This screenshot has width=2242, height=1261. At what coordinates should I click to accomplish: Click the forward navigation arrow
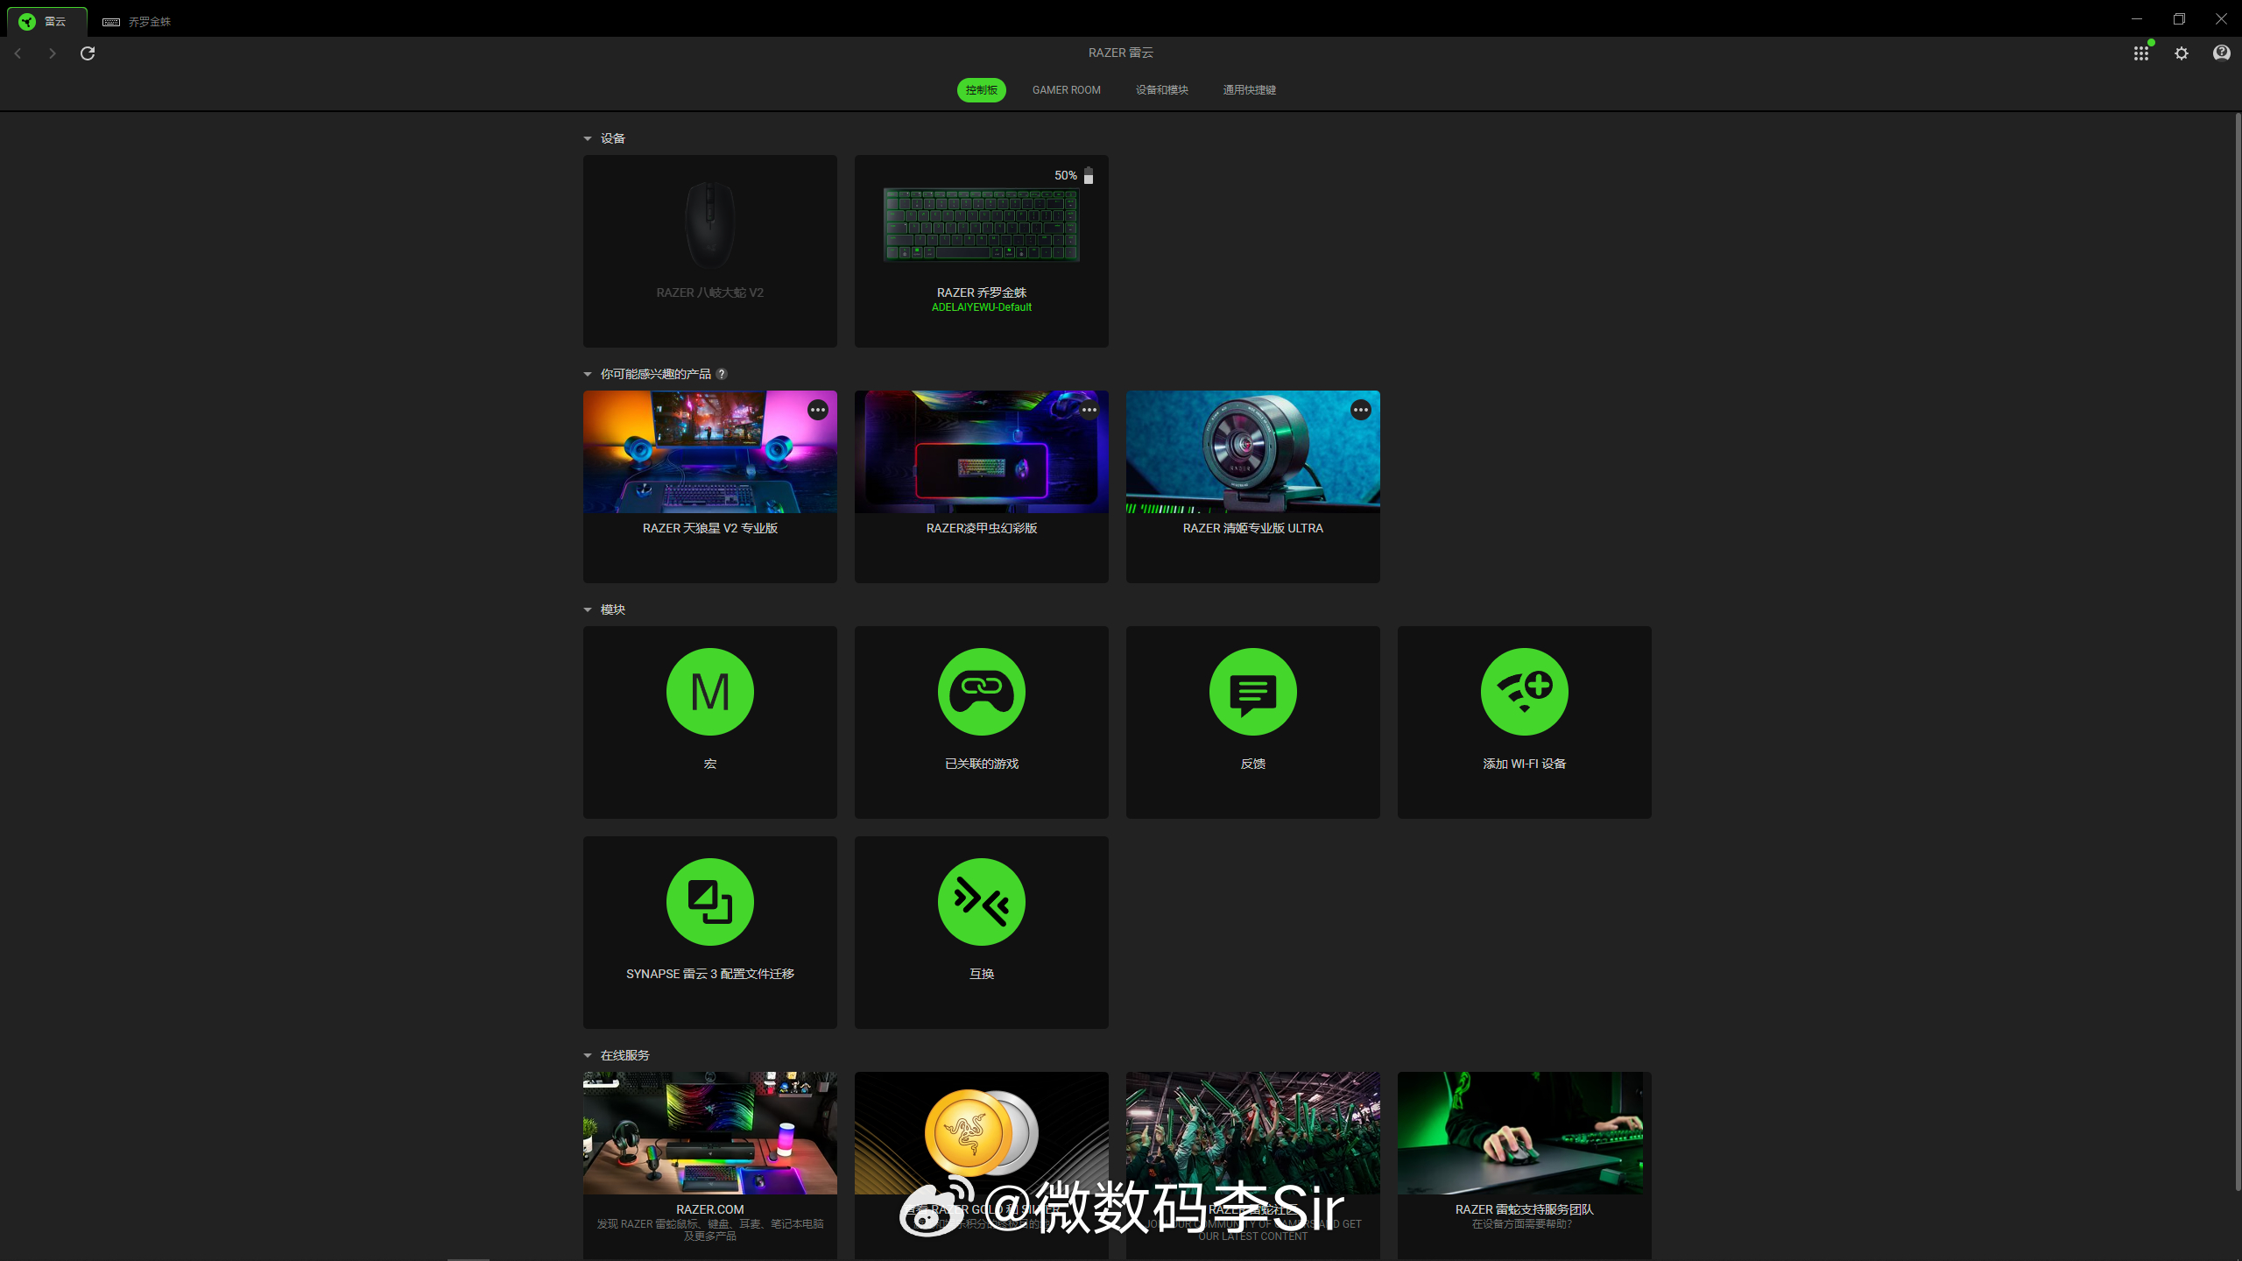[x=53, y=53]
